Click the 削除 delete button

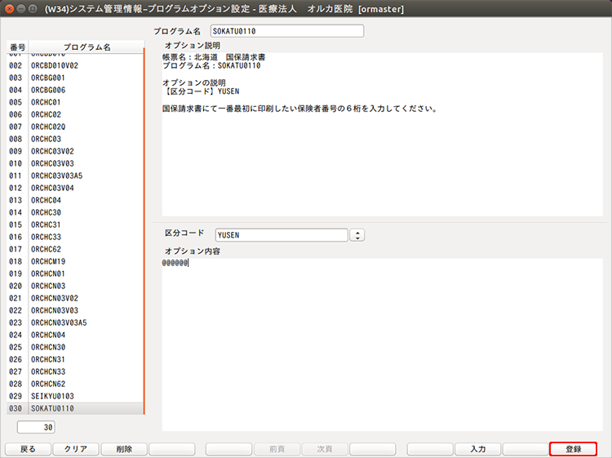click(x=124, y=449)
